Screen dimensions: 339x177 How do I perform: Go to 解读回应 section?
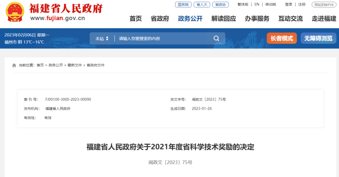click(223, 19)
